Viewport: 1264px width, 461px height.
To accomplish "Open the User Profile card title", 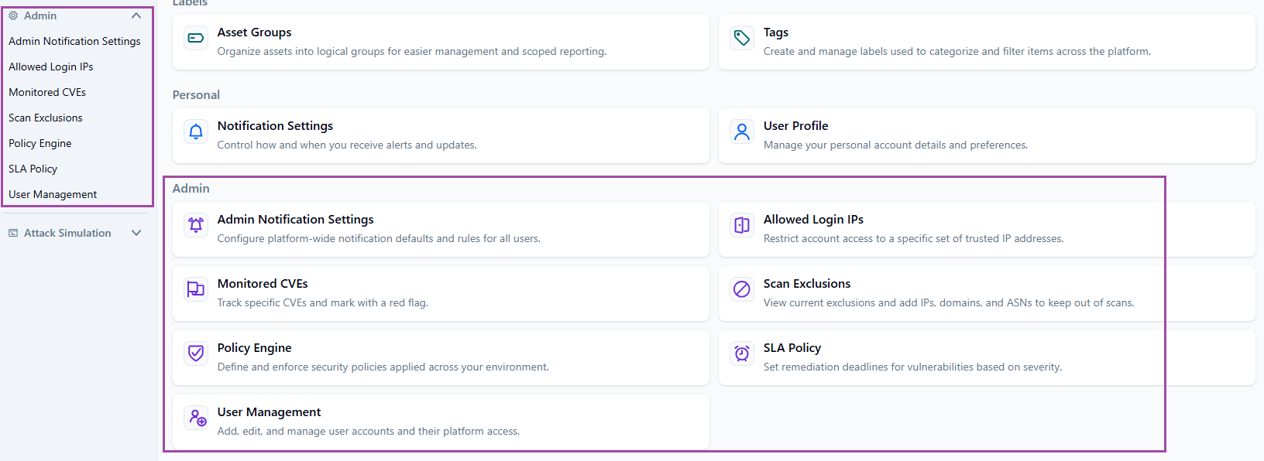I will pos(795,126).
